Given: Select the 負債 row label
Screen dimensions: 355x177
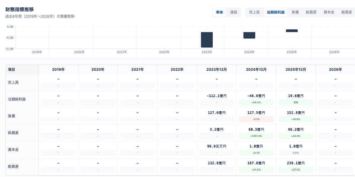Looking at the screenshot, I should coord(12,116).
